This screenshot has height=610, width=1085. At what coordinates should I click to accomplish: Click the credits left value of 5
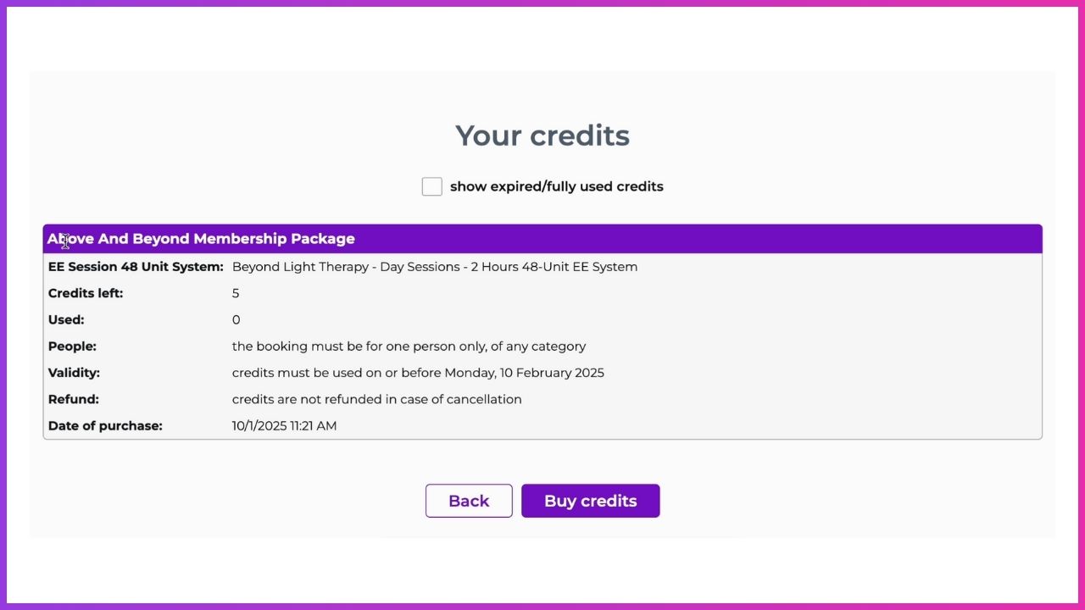[x=236, y=293]
